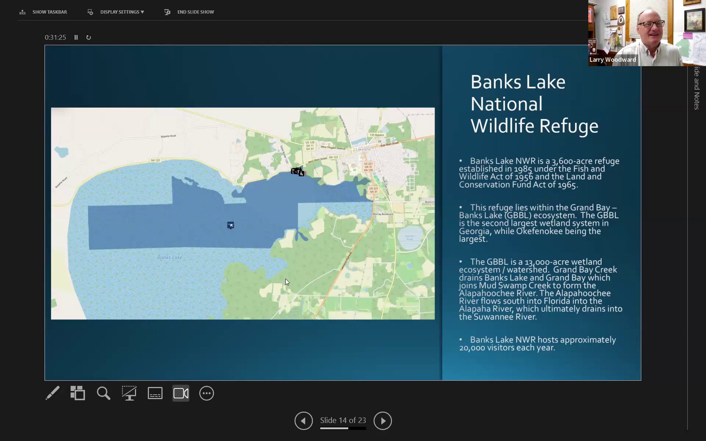Click the slide progress bar
The width and height of the screenshot is (706, 441).
tap(343, 428)
